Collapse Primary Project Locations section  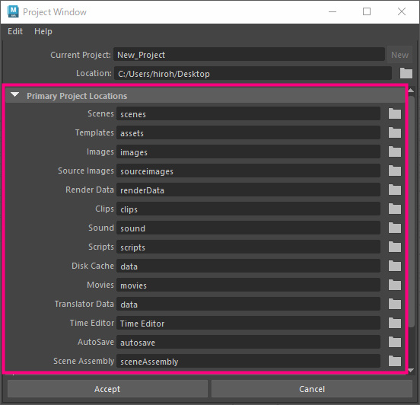14,95
